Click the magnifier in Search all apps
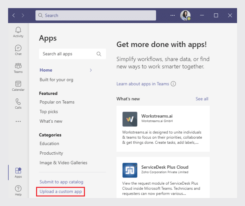This screenshot has height=206, width=245. coord(99,54)
